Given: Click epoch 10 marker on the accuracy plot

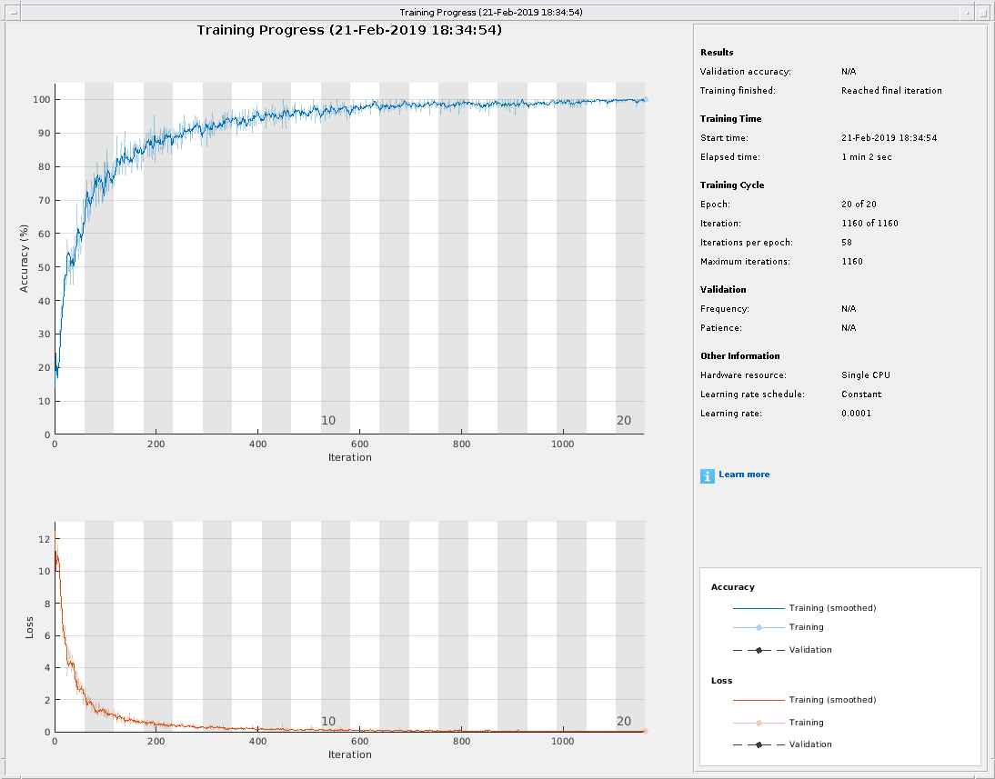Looking at the screenshot, I should (x=328, y=421).
